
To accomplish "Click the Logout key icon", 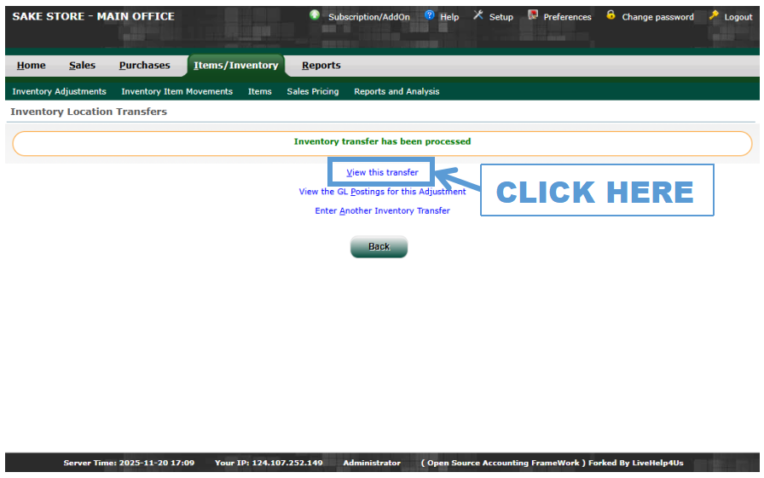I will (x=715, y=15).
